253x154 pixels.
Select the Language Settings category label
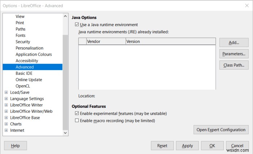point(27,99)
